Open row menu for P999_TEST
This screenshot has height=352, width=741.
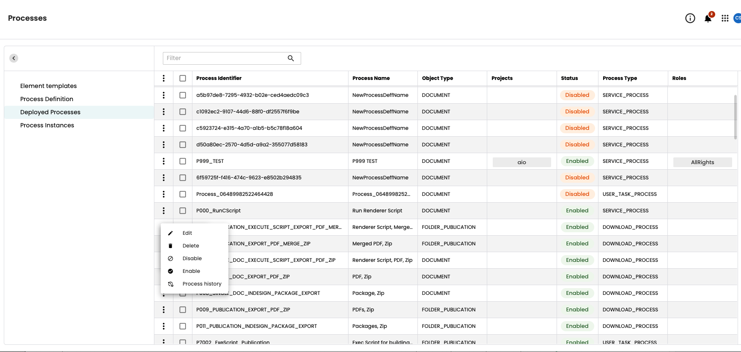click(164, 161)
